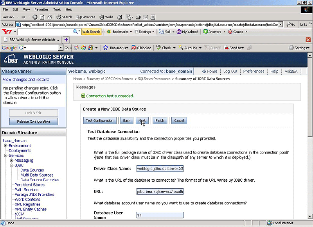The image size is (313, 227).
Task: Open Yahoo Answers toolbar button
Action: click(x=212, y=32)
